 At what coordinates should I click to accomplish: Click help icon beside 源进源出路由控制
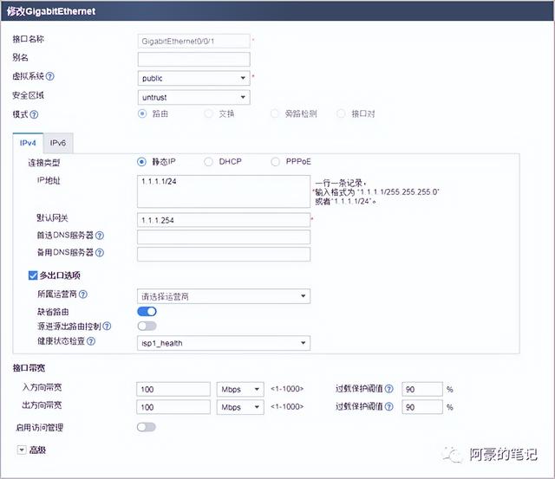107,327
